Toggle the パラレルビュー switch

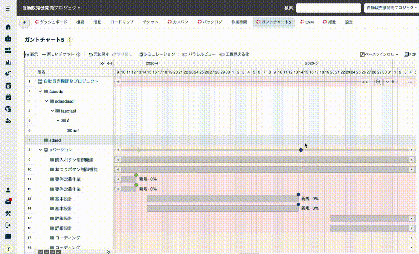click(199, 54)
